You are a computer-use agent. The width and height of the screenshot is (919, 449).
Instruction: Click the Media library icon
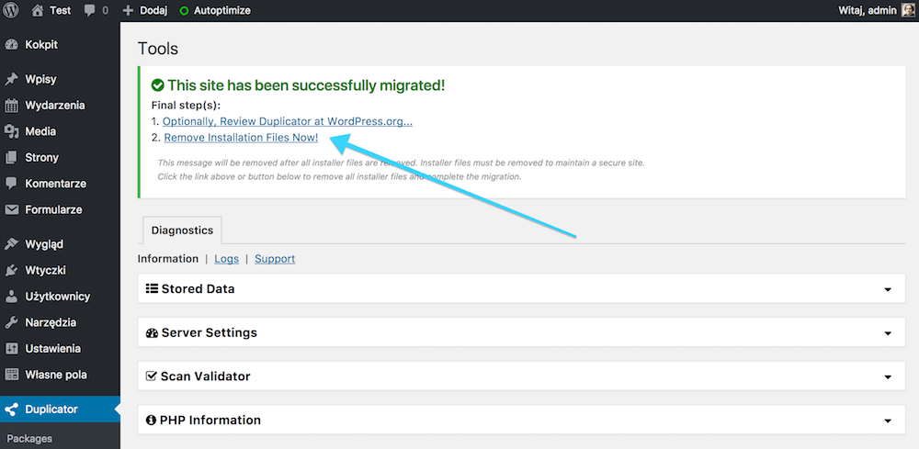11,131
